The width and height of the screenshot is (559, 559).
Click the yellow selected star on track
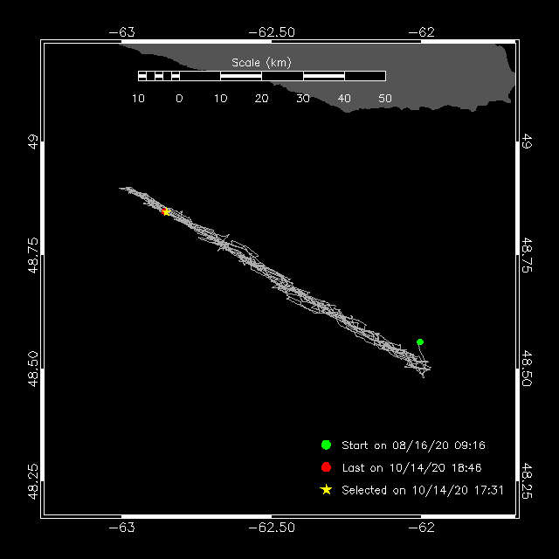pyautogui.click(x=166, y=211)
